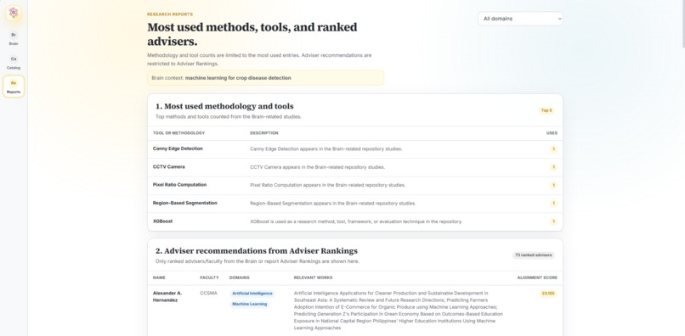This screenshot has height=336, width=685.
Task: Open the Brain section in sidebar
Action: pyautogui.click(x=14, y=38)
